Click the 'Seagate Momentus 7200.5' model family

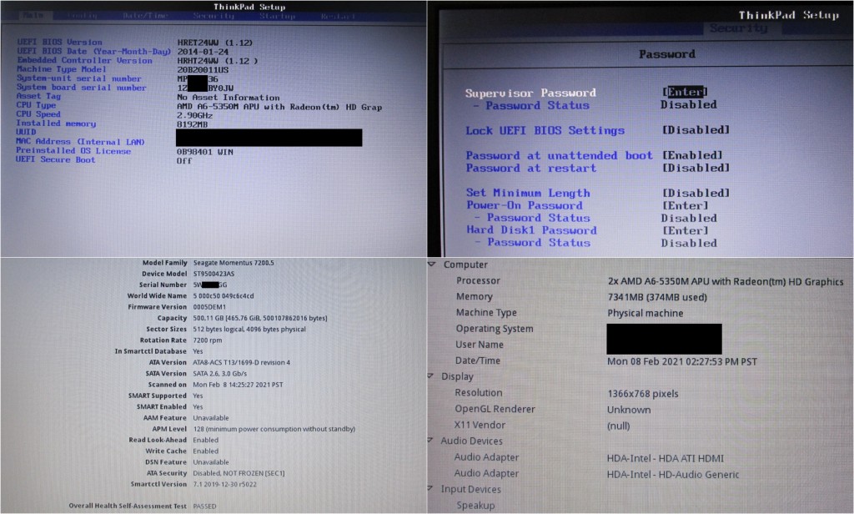tap(234, 263)
